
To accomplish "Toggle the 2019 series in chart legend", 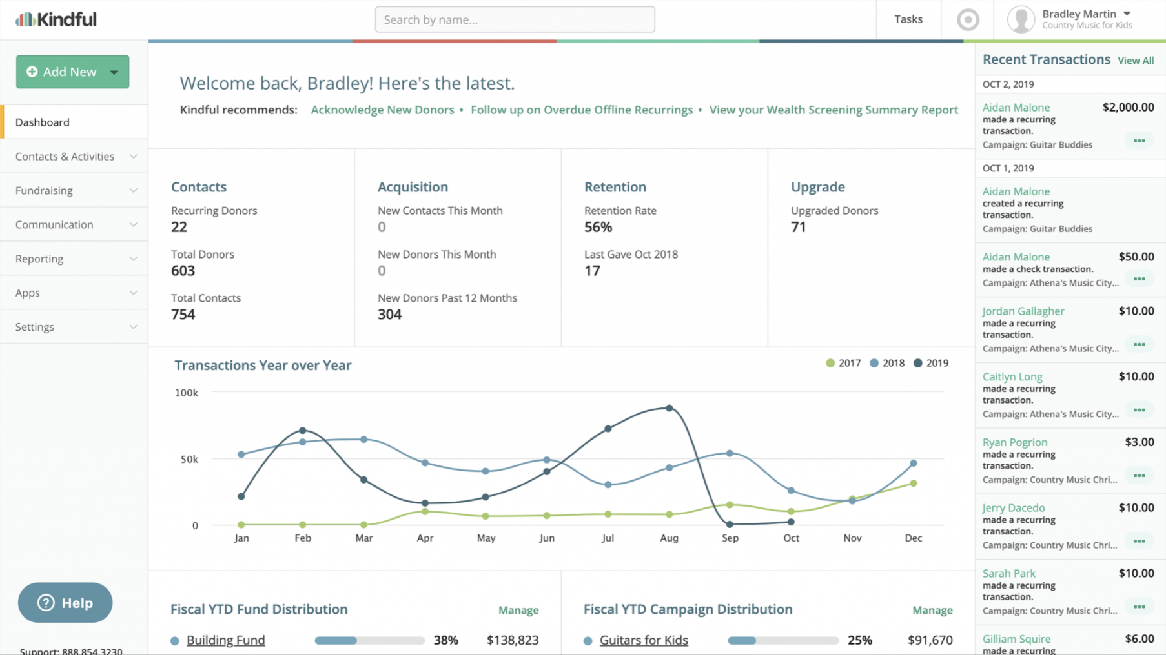I will tap(931, 363).
